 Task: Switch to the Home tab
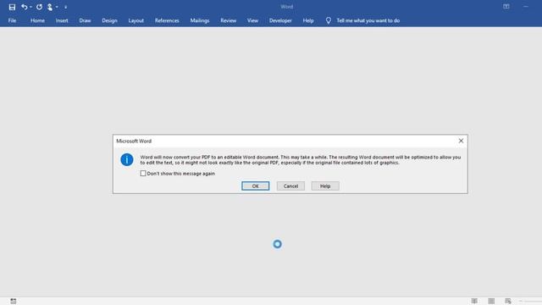(37, 20)
